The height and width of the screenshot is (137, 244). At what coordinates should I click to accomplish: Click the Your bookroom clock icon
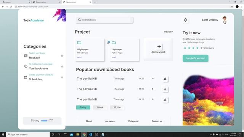click(26, 66)
